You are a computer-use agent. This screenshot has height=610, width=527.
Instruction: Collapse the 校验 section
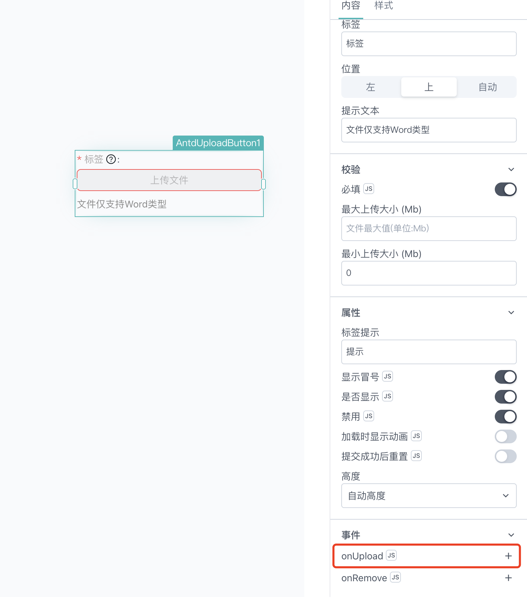pyautogui.click(x=511, y=169)
